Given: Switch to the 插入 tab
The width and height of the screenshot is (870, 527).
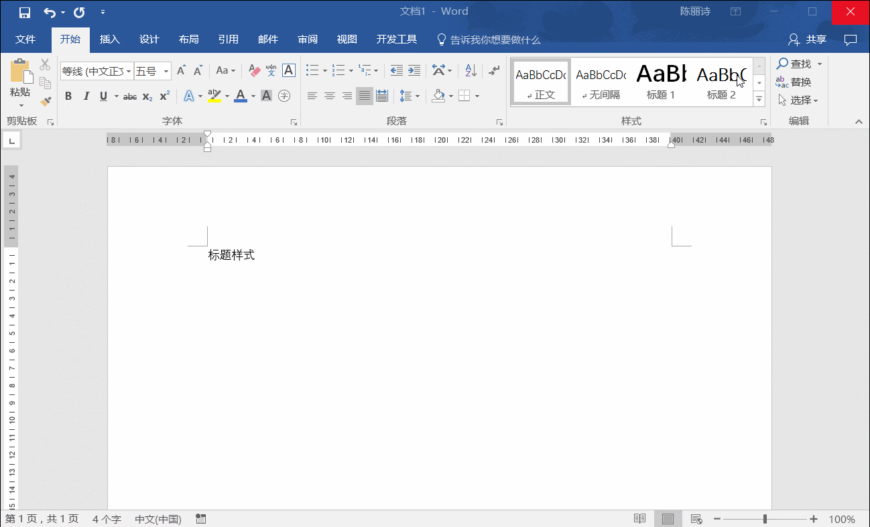Looking at the screenshot, I should [x=110, y=40].
